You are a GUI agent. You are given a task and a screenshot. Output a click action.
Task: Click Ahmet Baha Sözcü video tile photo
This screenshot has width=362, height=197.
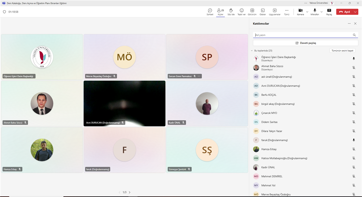point(42,104)
